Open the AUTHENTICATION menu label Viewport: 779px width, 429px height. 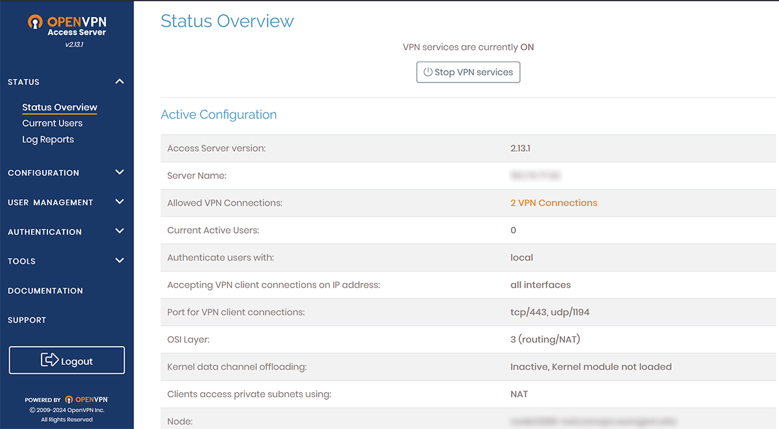[x=45, y=232]
